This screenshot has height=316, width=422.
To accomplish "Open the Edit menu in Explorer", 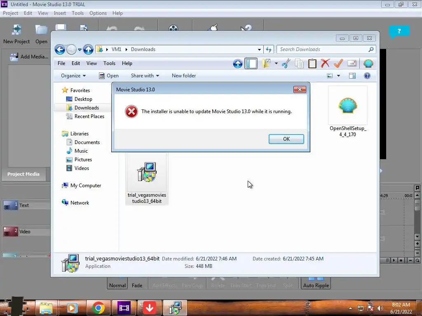I will (76, 63).
